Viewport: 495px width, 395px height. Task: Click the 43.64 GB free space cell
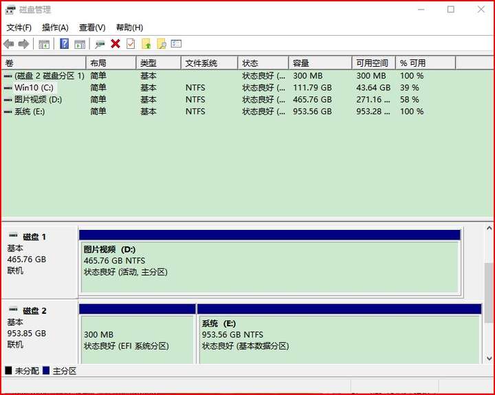point(373,88)
